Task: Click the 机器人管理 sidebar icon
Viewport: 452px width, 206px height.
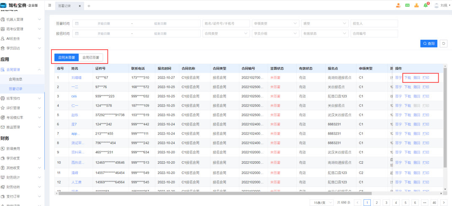Action: 3,20
